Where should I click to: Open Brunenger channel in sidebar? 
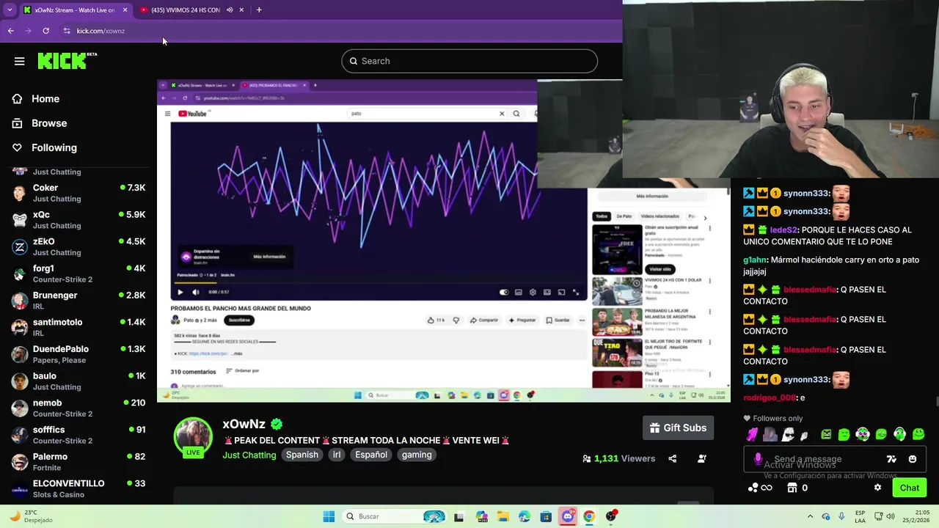click(78, 300)
